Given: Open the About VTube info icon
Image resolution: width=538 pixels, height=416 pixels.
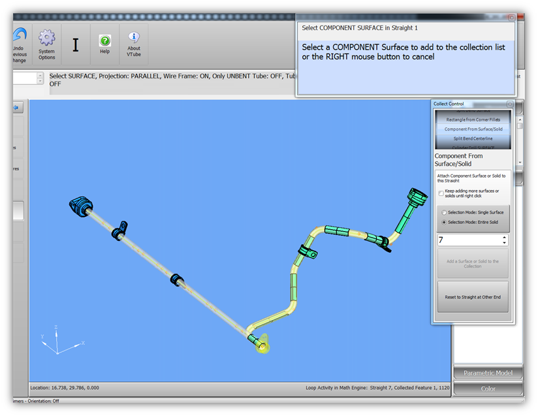Looking at the screenshot, I should click(x=134, y=38).
